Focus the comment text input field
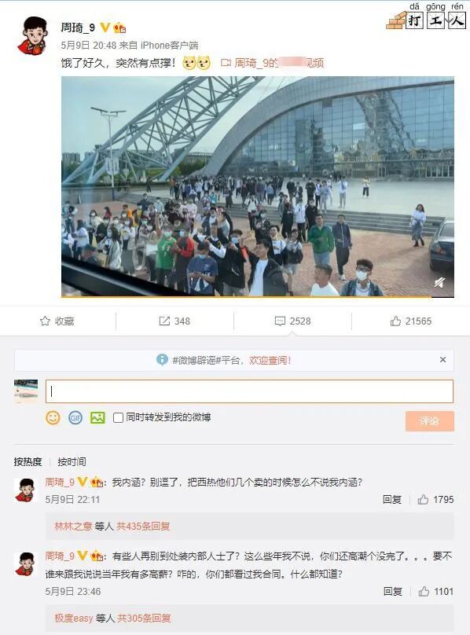 click(249, 391)
